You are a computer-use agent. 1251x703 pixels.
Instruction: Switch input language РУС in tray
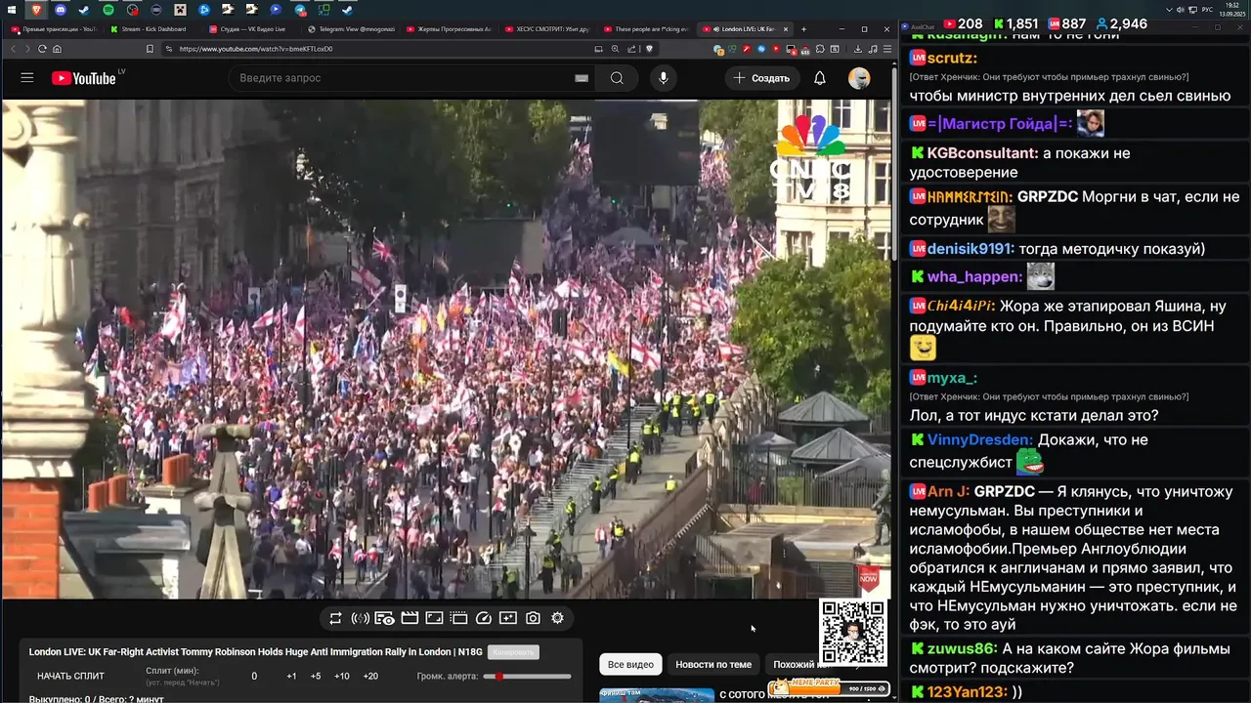tap(1207, 10)
